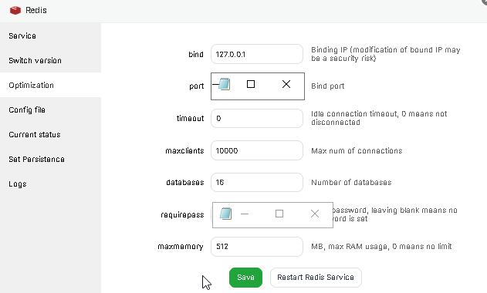The height and width of the screenshot is (293, 487).
Task: Maximize the Notepad window over requirepass field
Action: coord(279,214)
